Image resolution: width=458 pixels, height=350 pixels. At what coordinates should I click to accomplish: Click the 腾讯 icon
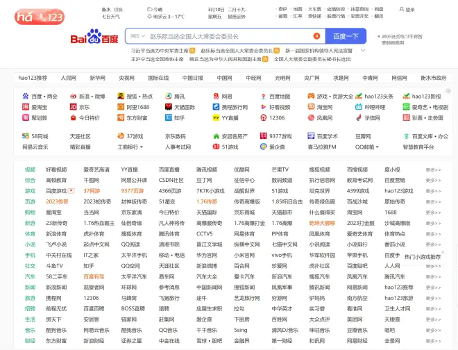(169, 97)
